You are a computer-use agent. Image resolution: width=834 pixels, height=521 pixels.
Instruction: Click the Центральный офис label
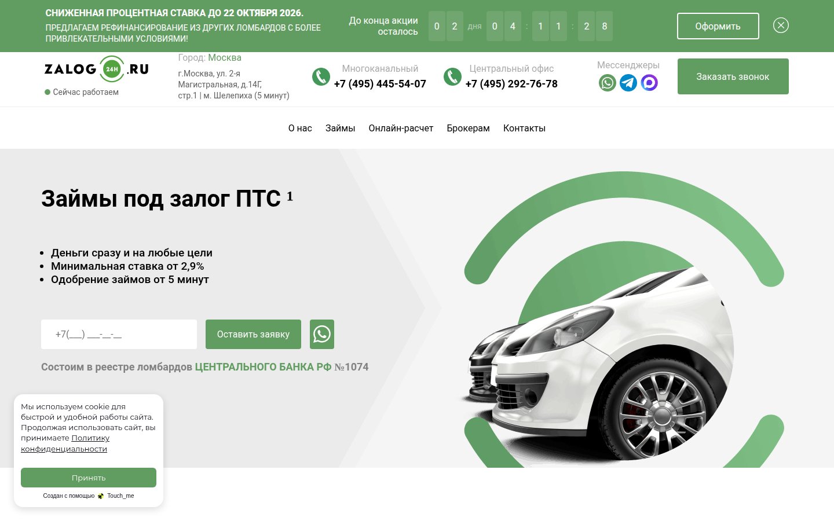point(511,69)
